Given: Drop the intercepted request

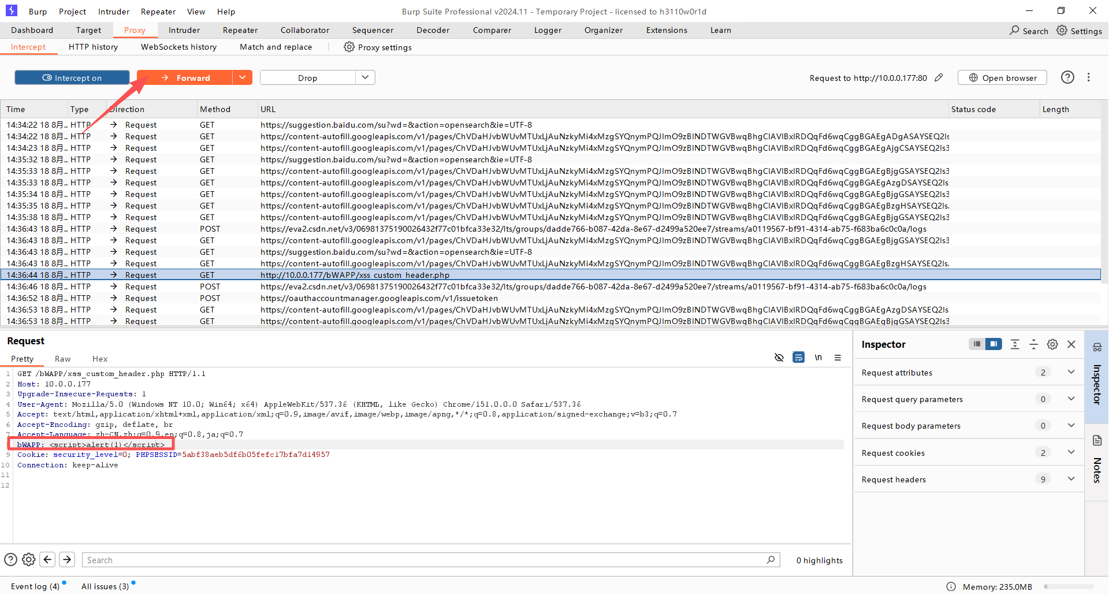Looking at the screenshot, I should coord(307,77).
